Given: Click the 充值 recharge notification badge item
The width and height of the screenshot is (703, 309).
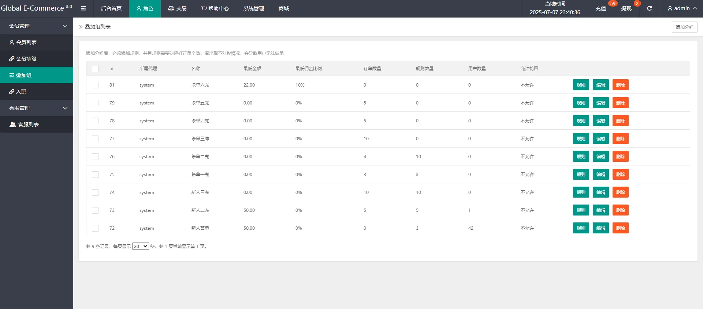Looking at the screenshot, I should click(x=600, y=8).
